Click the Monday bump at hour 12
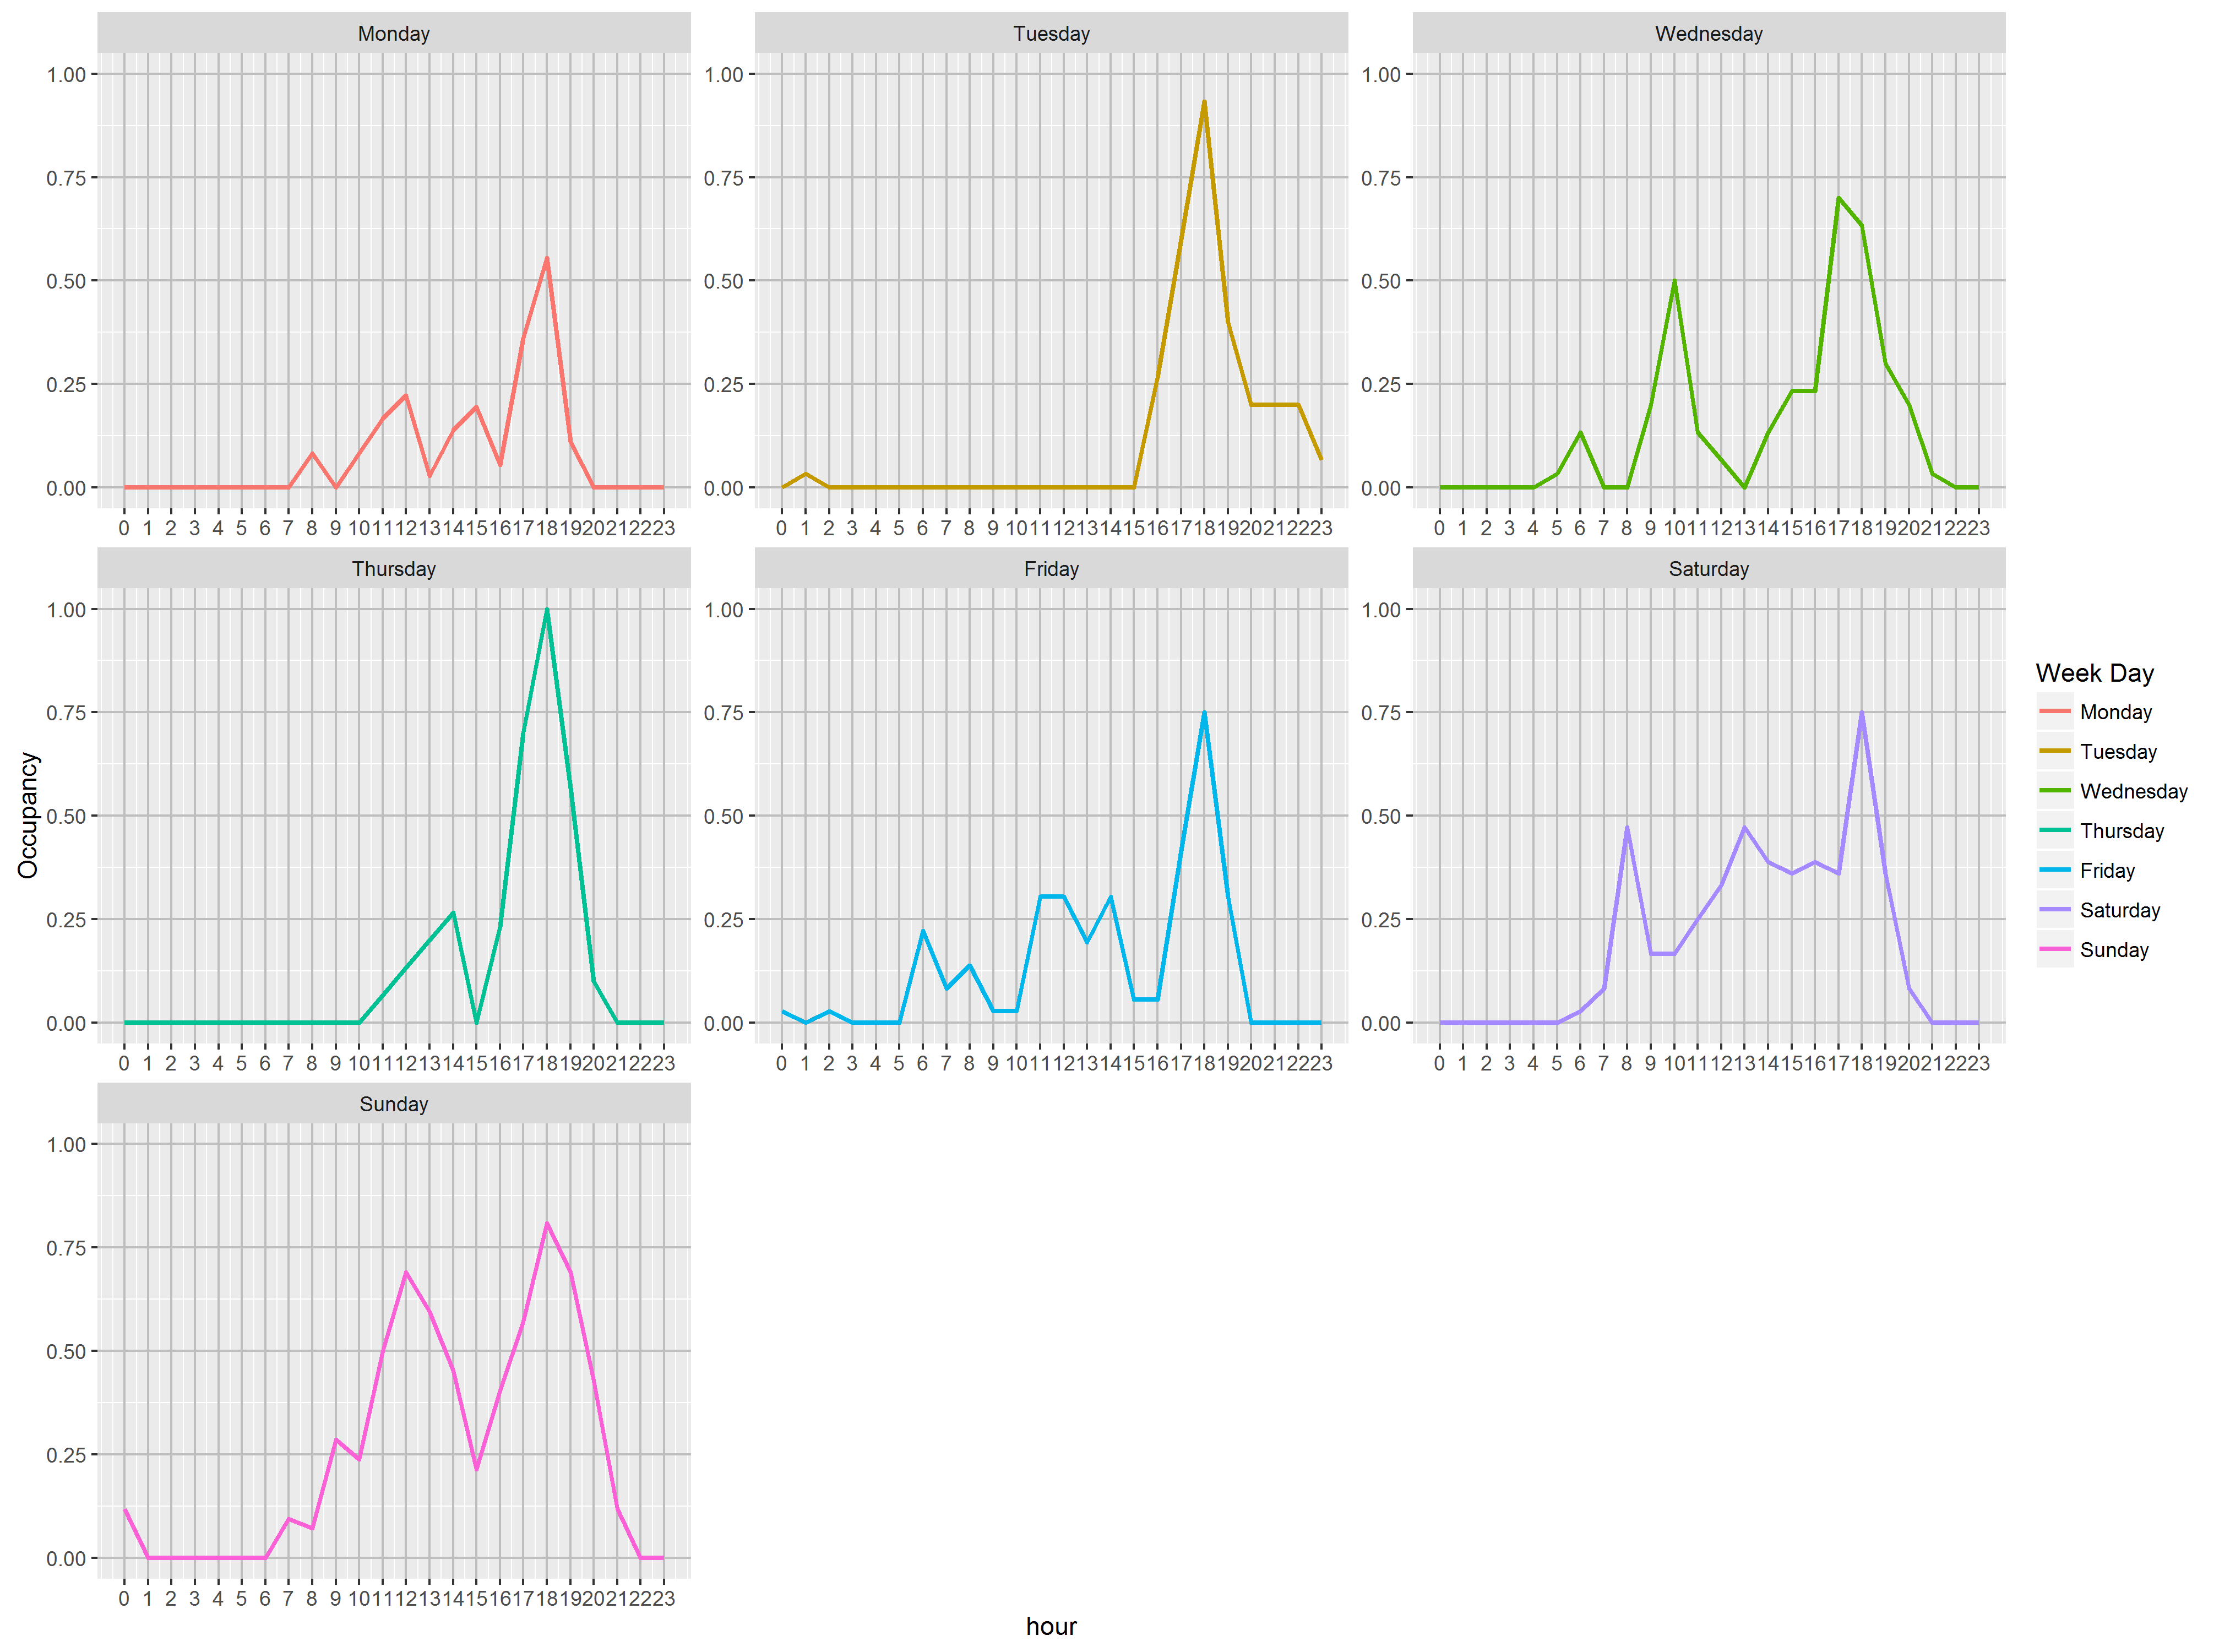This screenshot has height=1652, width=2230. coord(406,395)
